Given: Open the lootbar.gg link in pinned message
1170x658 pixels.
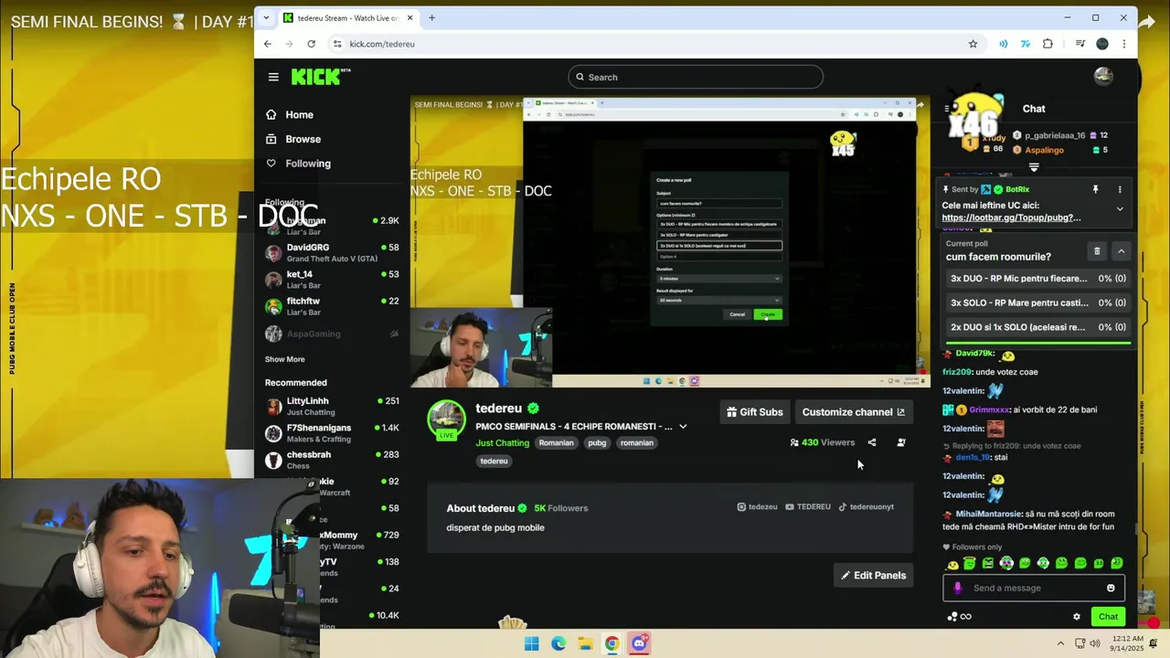Looking at the screenshot, I should click(1011, 218).
